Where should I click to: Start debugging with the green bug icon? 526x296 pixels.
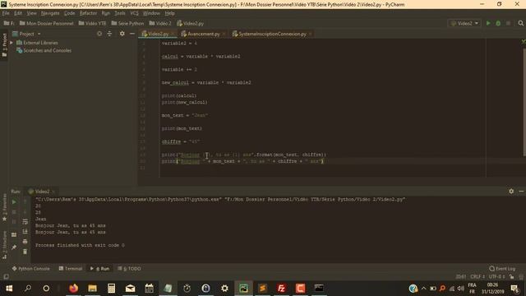(498, 23)
